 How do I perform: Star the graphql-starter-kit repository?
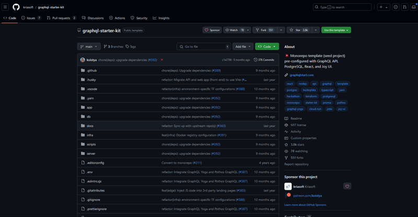(298, 30)
